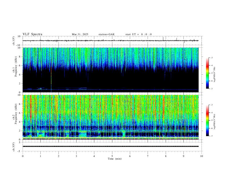Click the ch.1 spectrogram color scale bar
This screenshot has width=227, height=175.
tap(207, 73)
